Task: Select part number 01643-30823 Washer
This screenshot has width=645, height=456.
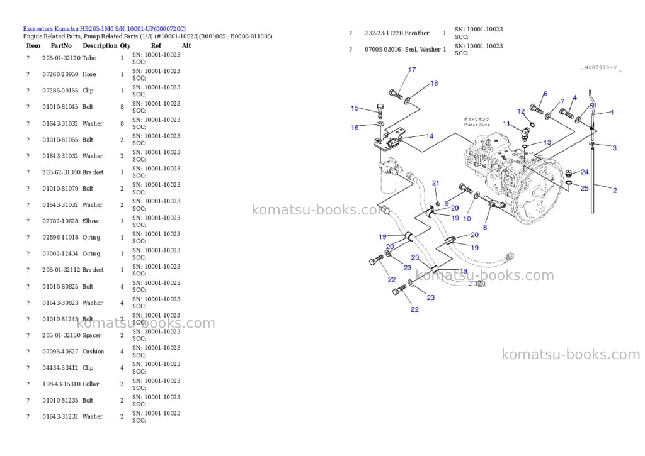Action: pyautogui.click(x=72, y=303)
